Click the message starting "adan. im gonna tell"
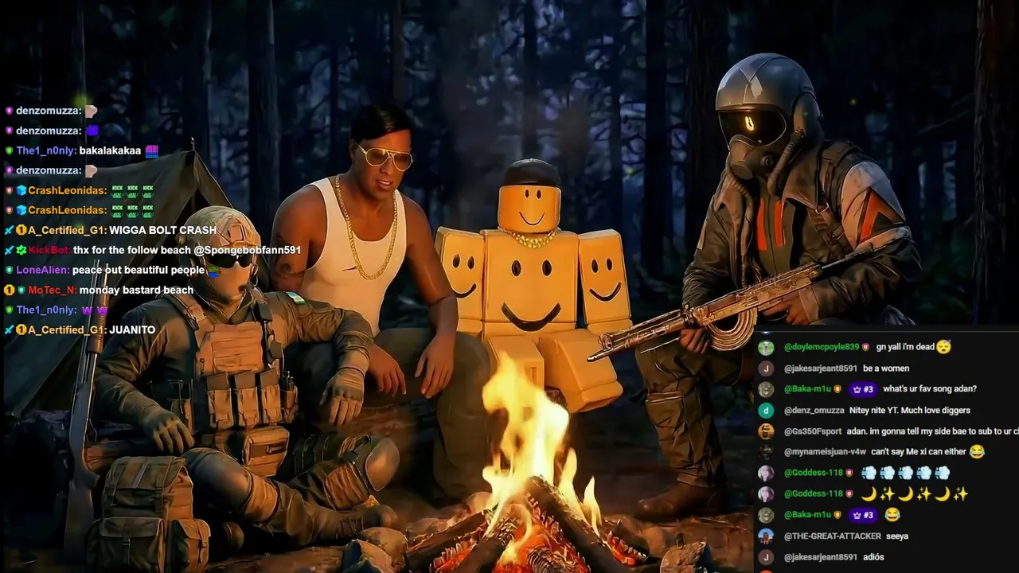Viewport: 1019px width, 573px height. [933, 431]
